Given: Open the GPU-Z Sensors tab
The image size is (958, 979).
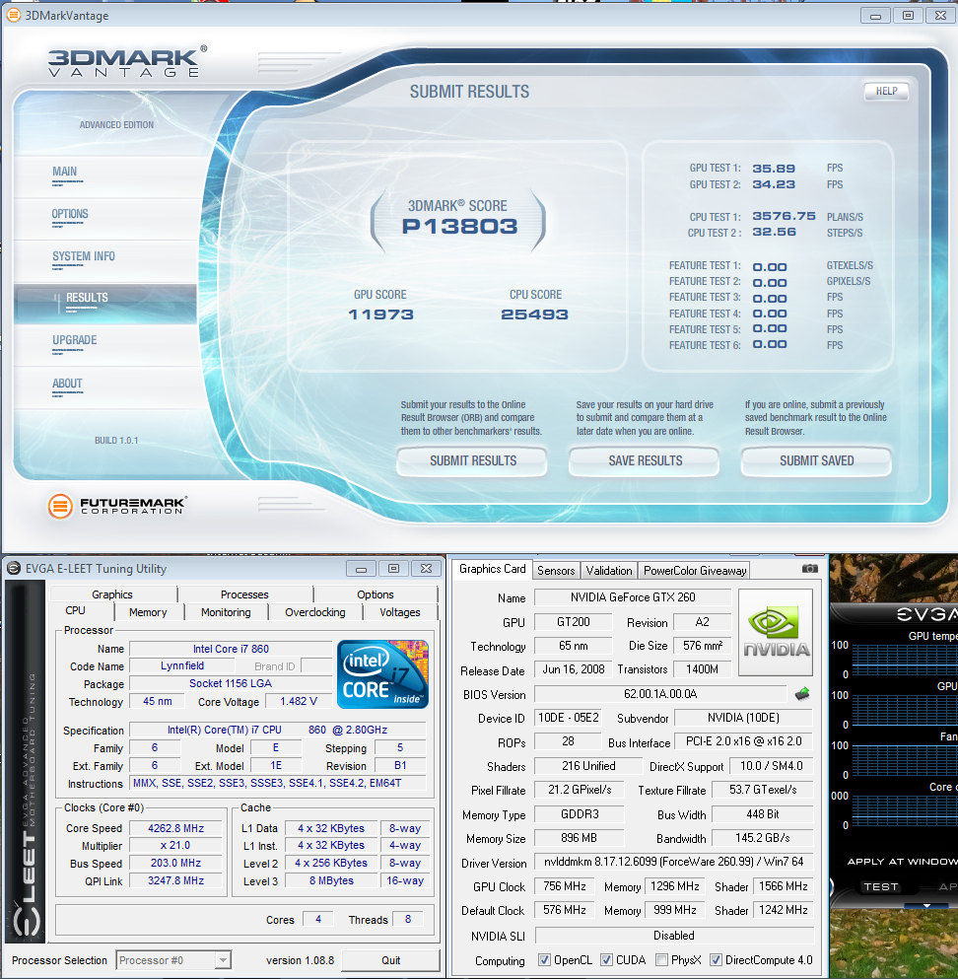Looking at the screenshot, I should pyautogui.click(x=556, y=571).
